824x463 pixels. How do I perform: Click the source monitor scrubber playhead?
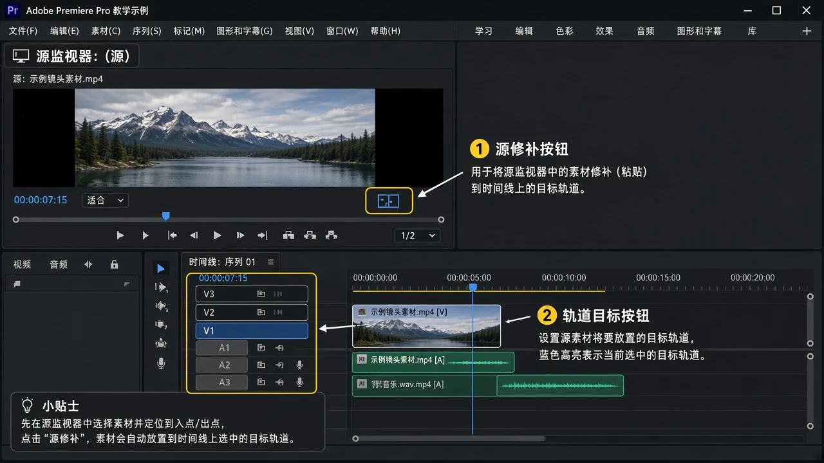165,217
